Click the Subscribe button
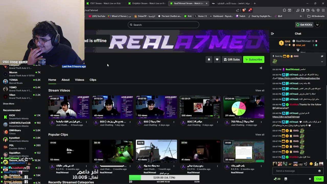 tap(254, 60)
